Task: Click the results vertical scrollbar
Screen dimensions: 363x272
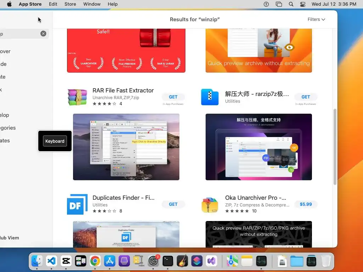Action: point(335,147)
